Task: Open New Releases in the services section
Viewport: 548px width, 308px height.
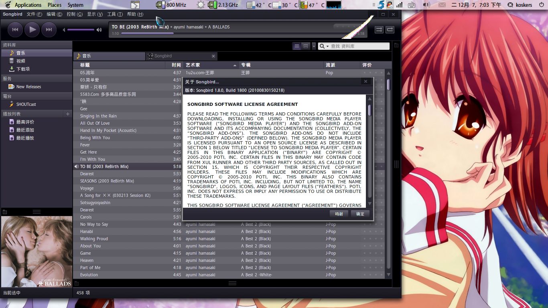Action: (x=36, y=87)
